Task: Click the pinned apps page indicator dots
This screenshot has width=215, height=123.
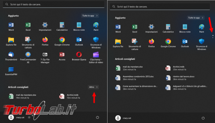Action: 213,36
